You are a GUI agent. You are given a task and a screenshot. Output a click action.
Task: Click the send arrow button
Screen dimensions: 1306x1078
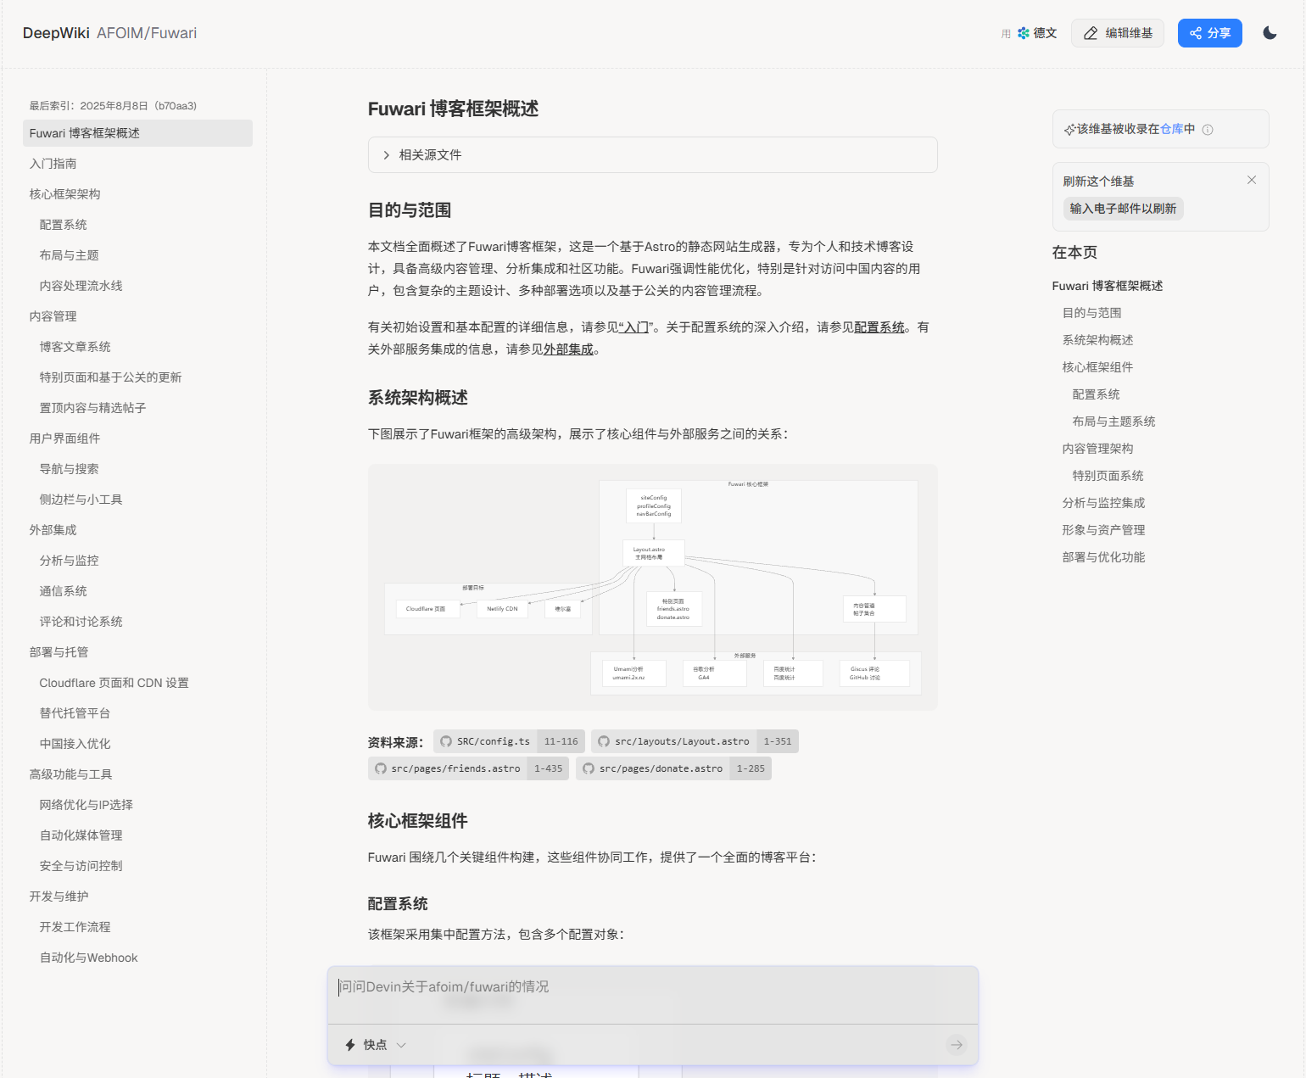[956, 1045]
